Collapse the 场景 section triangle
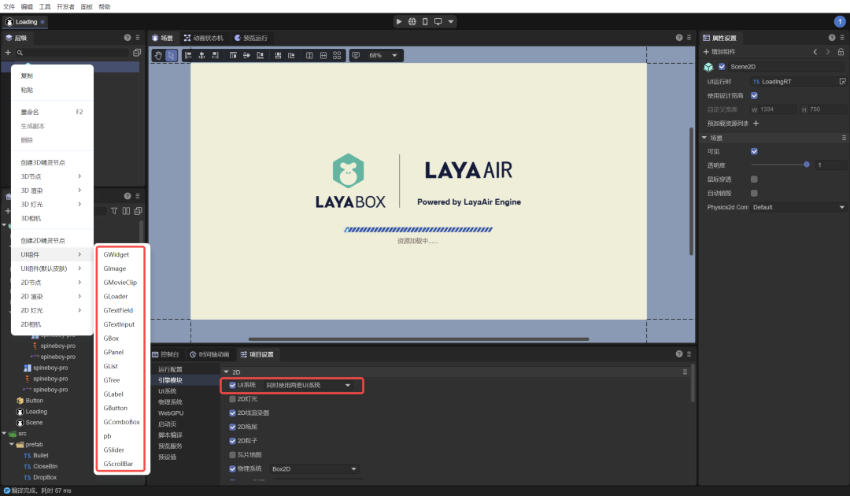The image size is (850, 496). (x=704, y=138)
